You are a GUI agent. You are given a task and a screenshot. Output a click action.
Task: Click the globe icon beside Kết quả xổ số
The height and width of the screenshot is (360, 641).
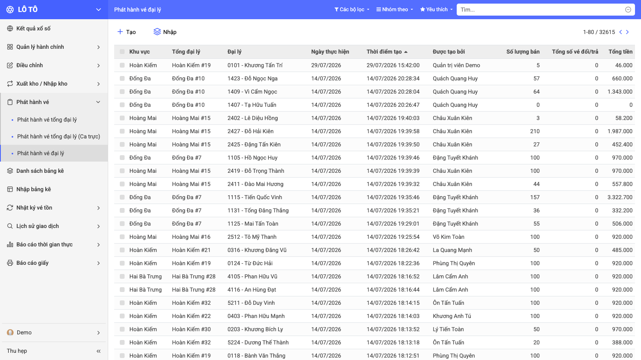point(10,28)
